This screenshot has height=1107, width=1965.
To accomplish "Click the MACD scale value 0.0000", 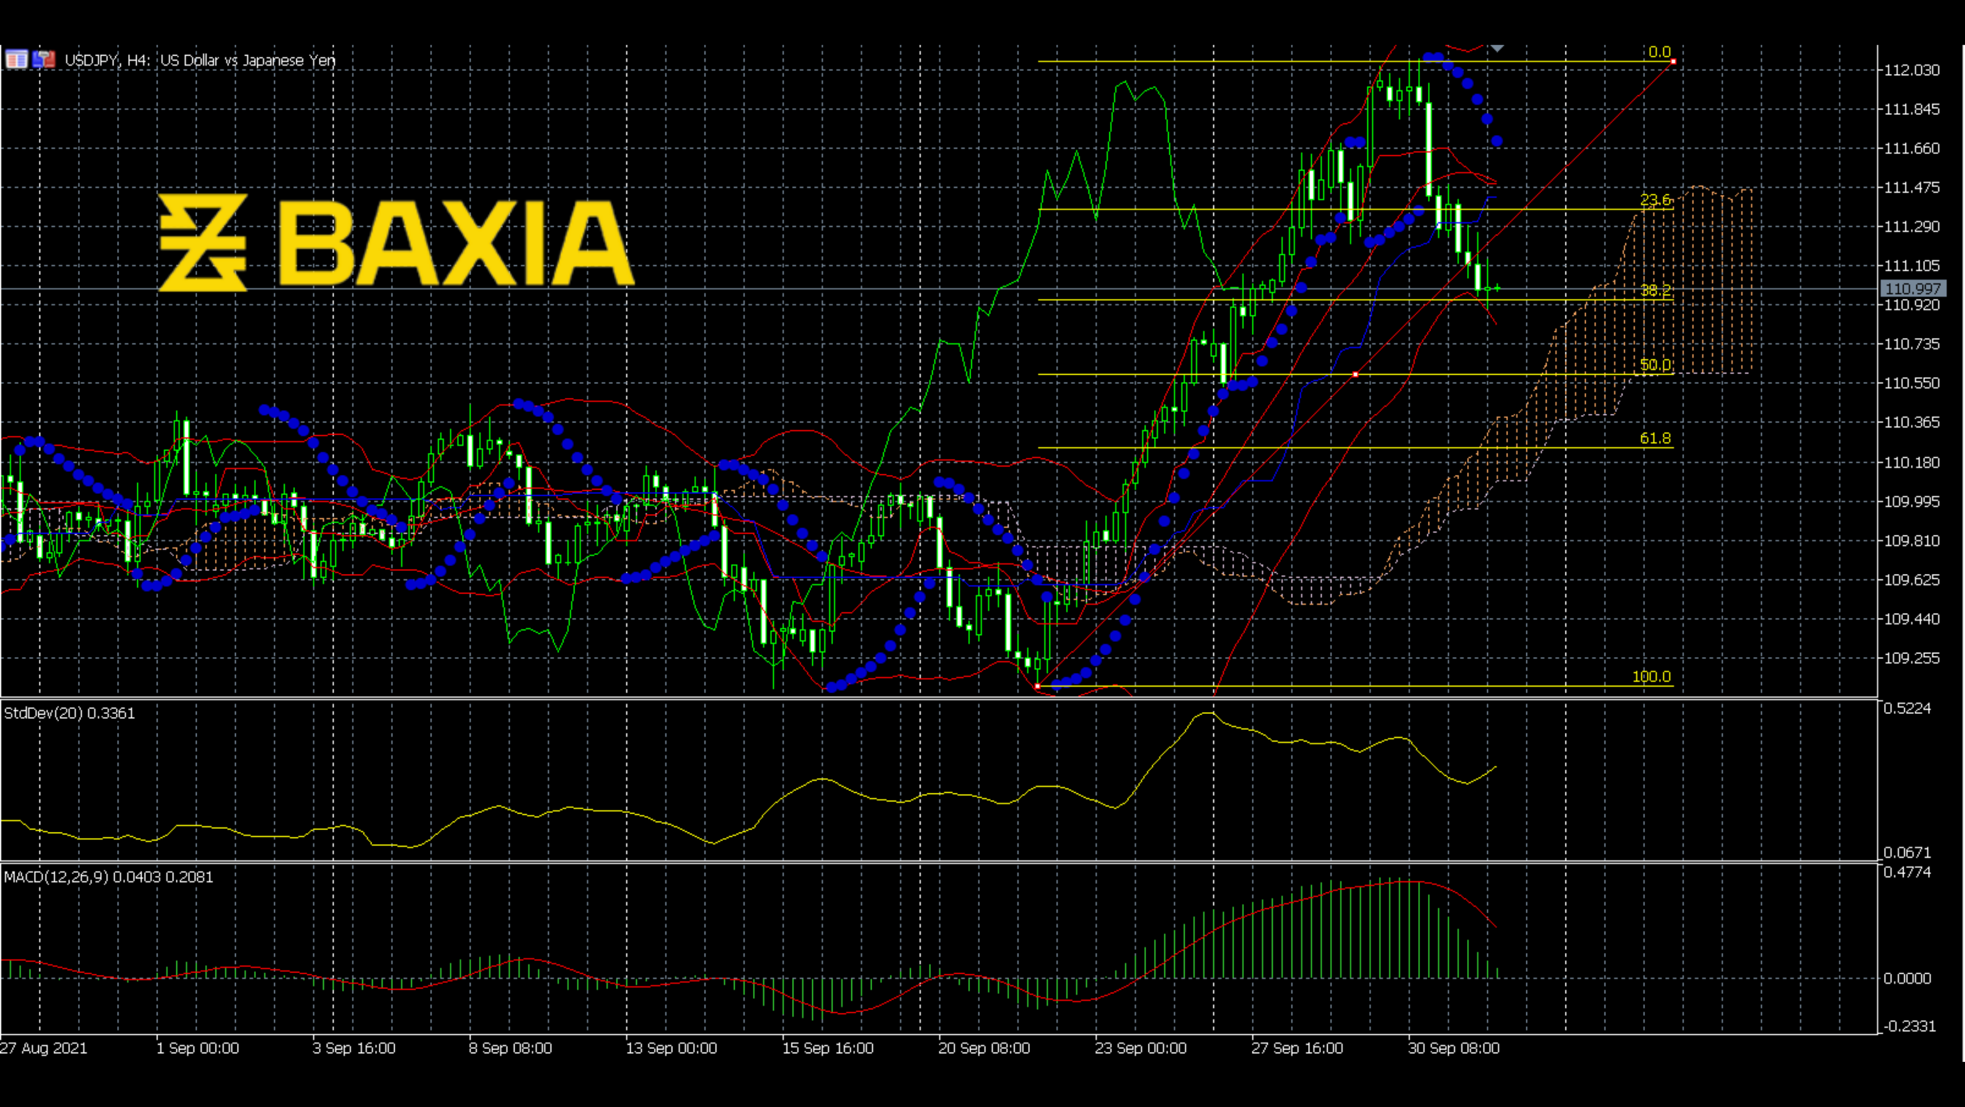I will pos(1907,979).
